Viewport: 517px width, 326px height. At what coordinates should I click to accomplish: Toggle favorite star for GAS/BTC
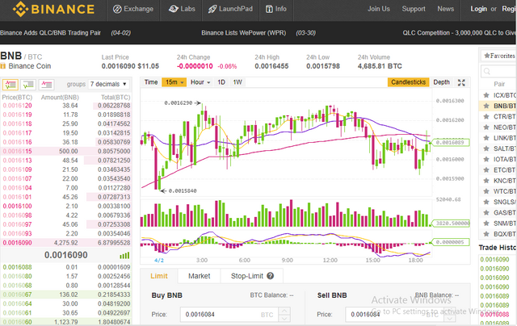[x=486, y=212]
